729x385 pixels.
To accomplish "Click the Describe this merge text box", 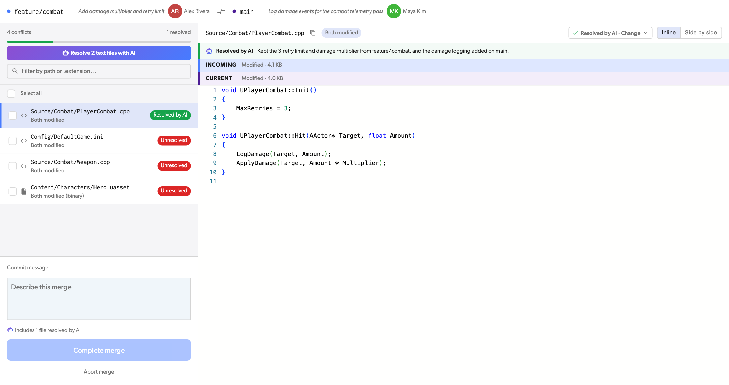I will [99, 299].
